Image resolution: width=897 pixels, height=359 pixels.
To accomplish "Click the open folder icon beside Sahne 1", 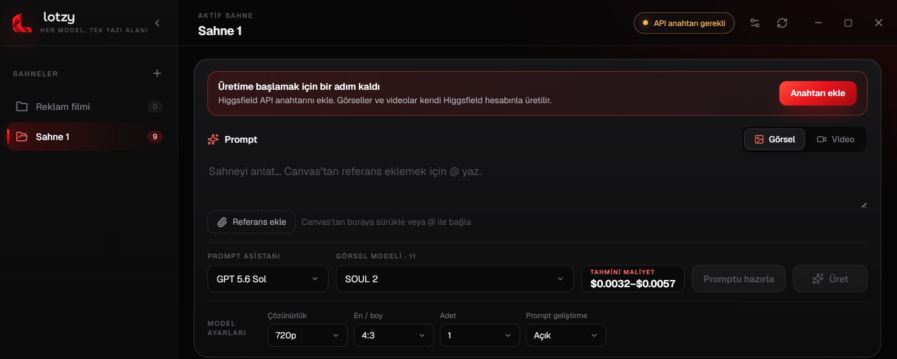I will coord(22,136).
